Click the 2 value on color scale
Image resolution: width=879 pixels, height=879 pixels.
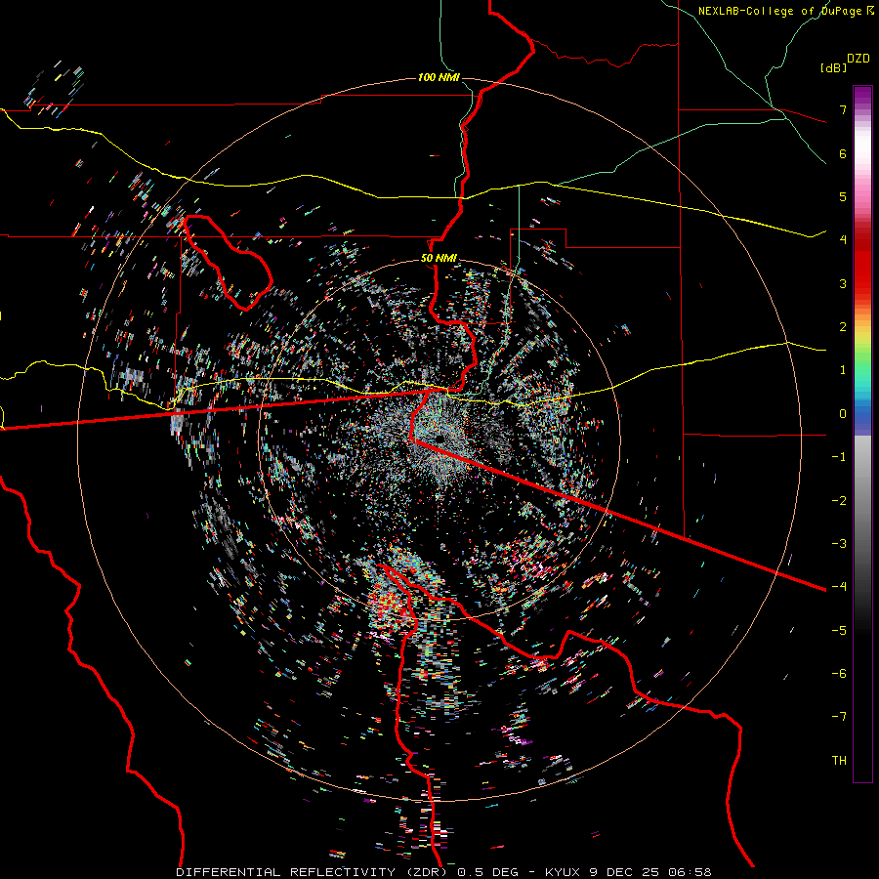pyautogui.click(x=843, y=327)
